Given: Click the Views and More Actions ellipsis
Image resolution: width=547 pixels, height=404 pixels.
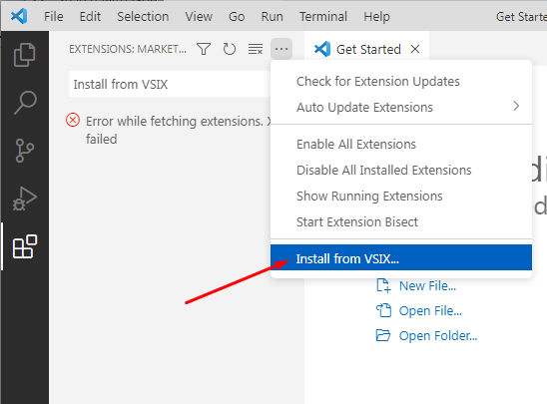Looking at the screenshot, I should click(x=281, y=49).
